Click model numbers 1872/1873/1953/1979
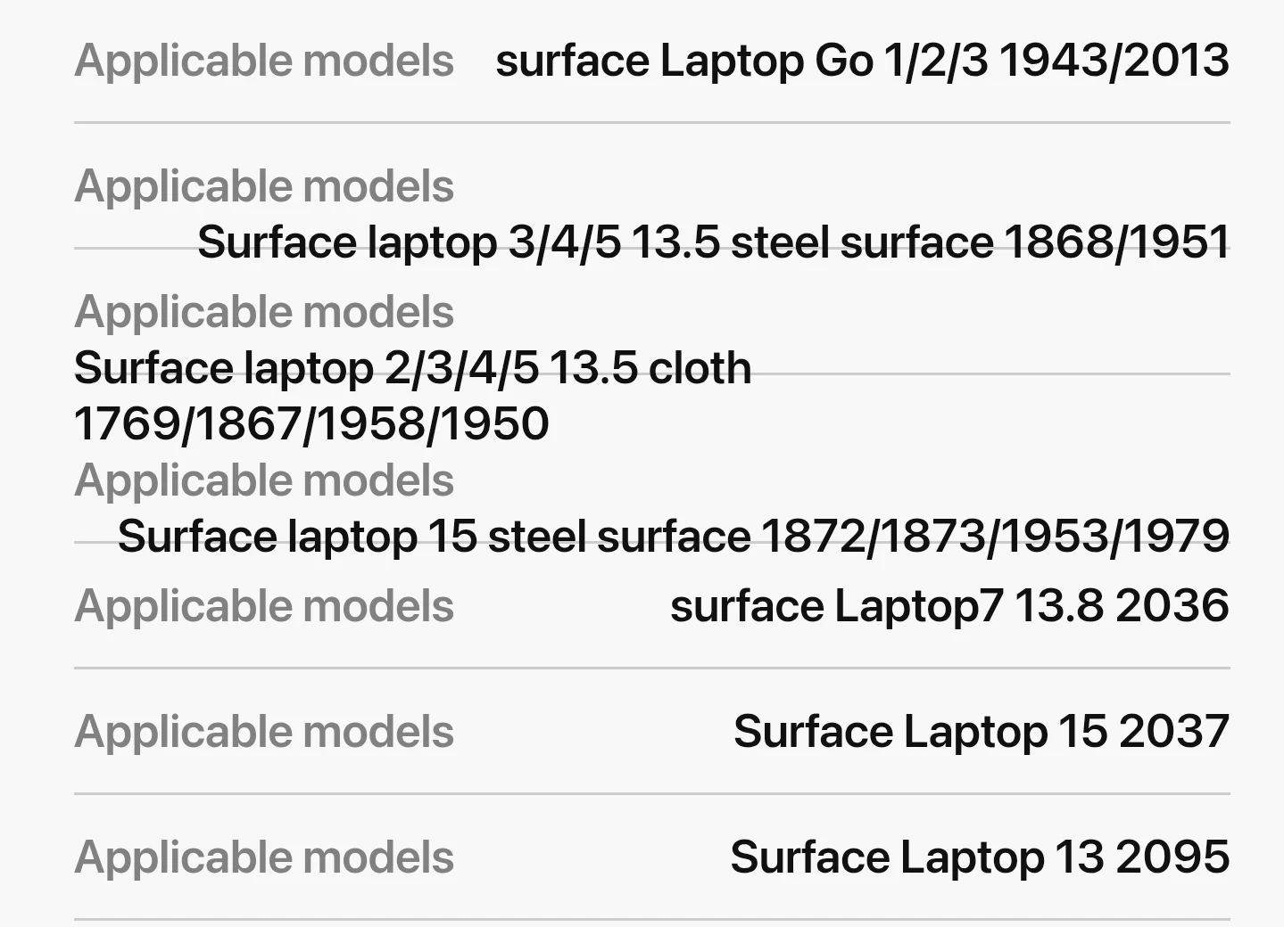The width and height of the screenshot is (1284, 927). pos(995,537)
